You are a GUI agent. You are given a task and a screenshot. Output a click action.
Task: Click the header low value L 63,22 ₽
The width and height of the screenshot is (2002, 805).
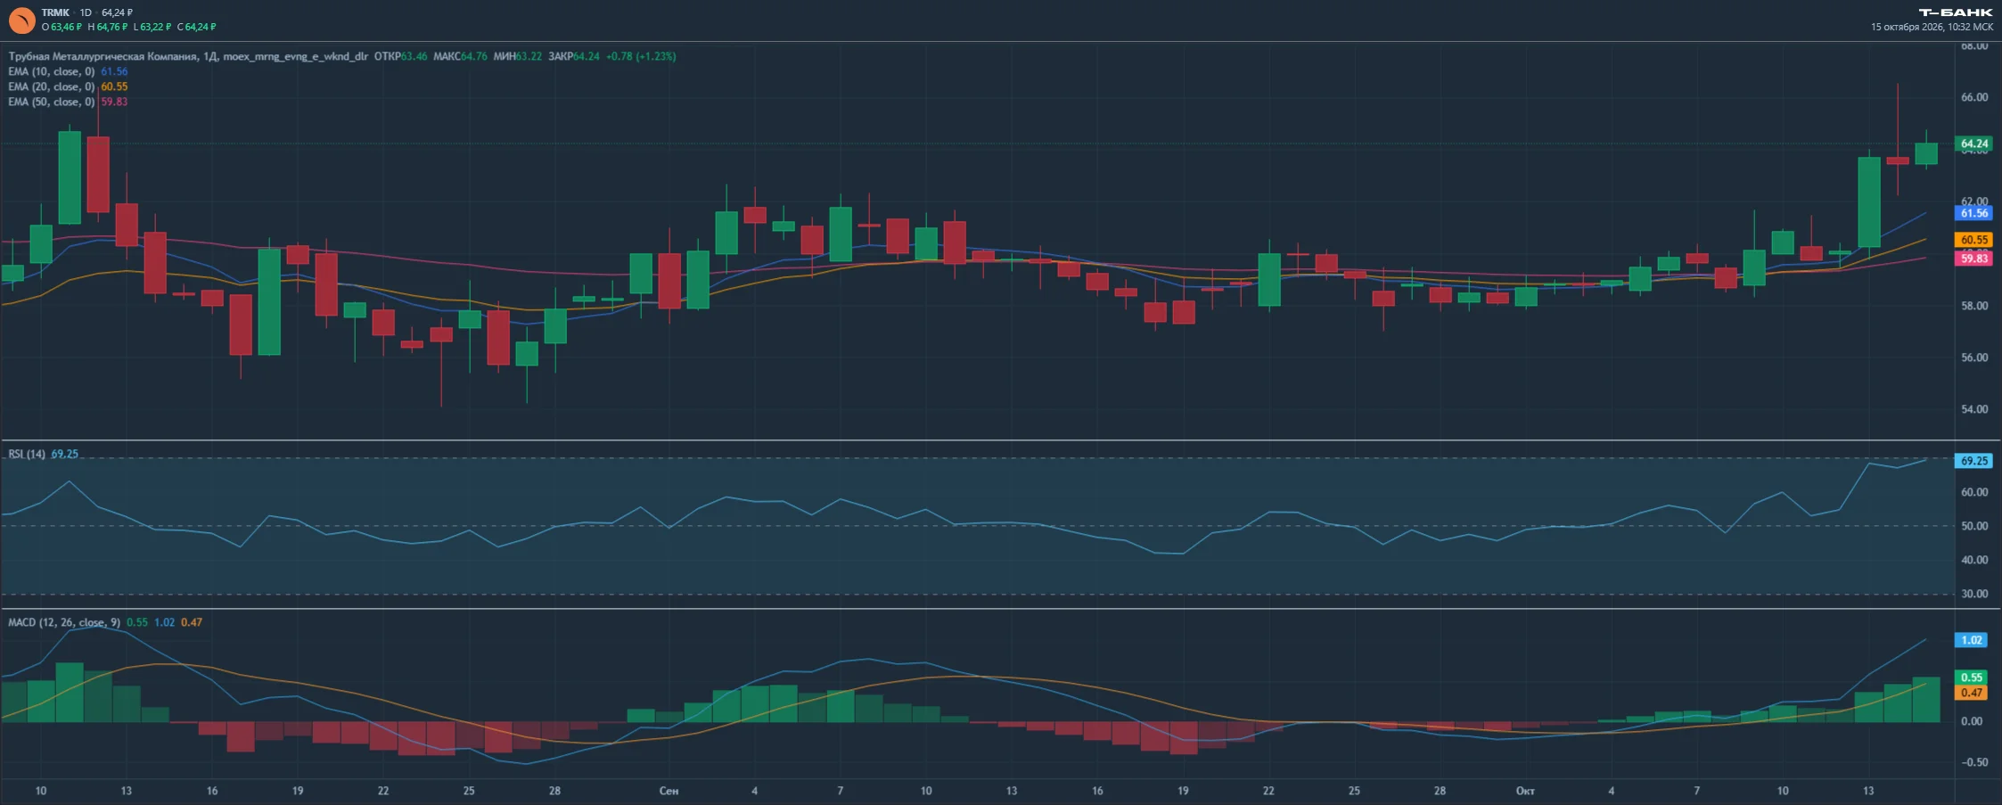pos(153,27)
